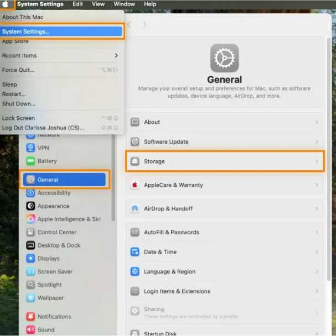This screenshot has width=336, height=336.
Task: Open AutoFill & Passwords chevron
Action: point(317,232)
